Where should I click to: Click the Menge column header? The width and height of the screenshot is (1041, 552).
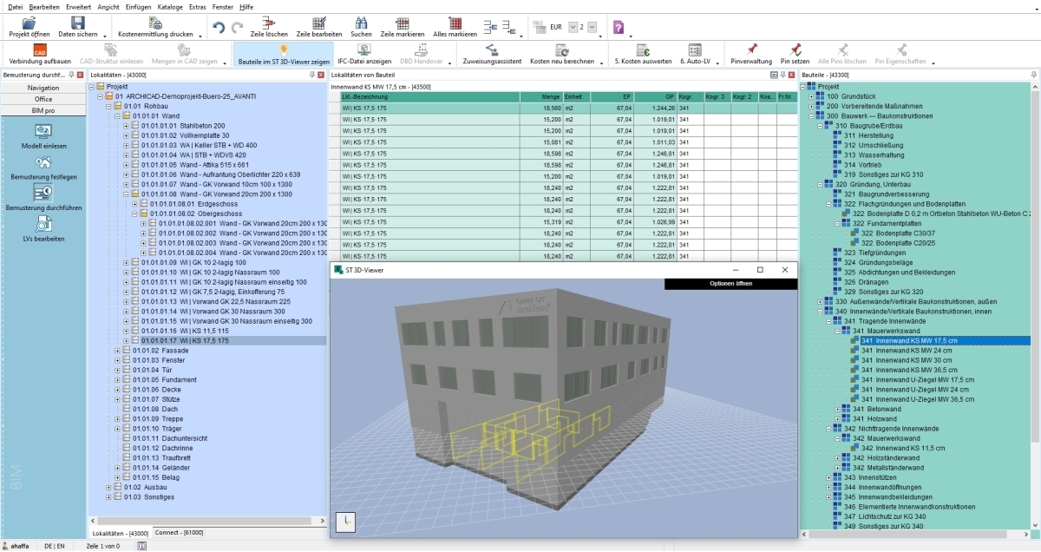click(540, 97)
